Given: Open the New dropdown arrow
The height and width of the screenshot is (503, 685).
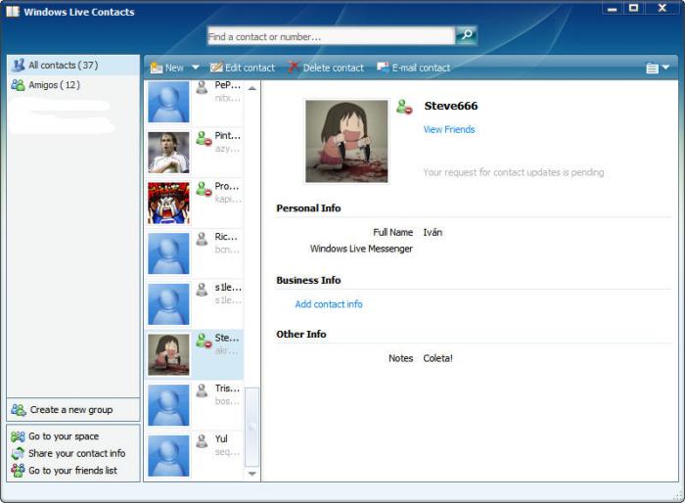Looking at the screenshot, I should (196, 68).
